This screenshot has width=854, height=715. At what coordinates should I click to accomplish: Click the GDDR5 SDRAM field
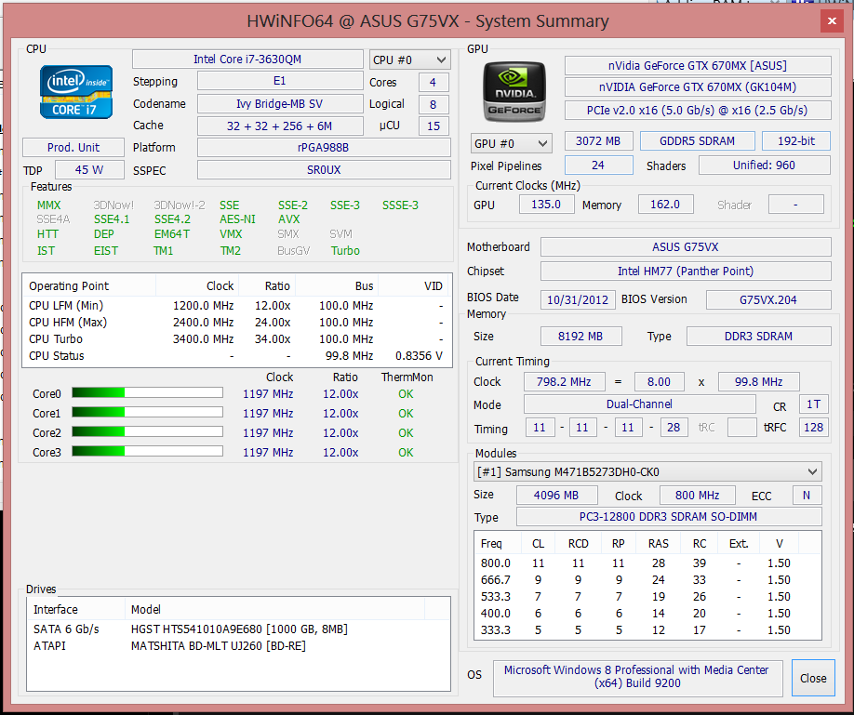(697, 141)
